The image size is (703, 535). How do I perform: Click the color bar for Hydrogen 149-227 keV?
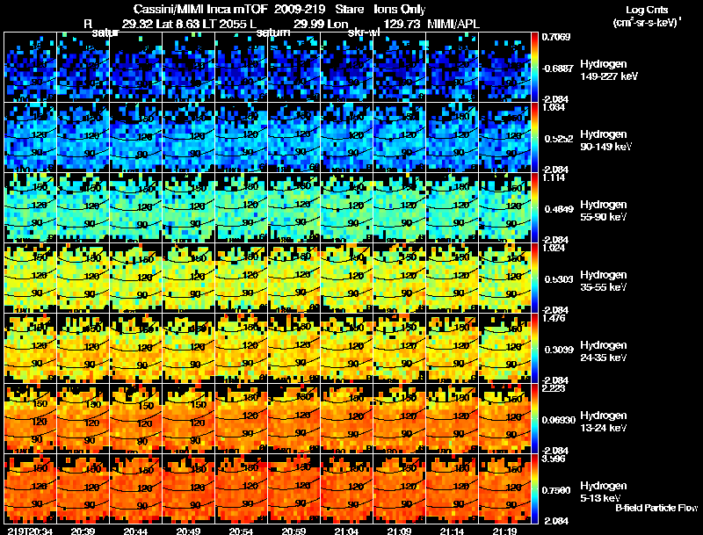click(534, 68)
